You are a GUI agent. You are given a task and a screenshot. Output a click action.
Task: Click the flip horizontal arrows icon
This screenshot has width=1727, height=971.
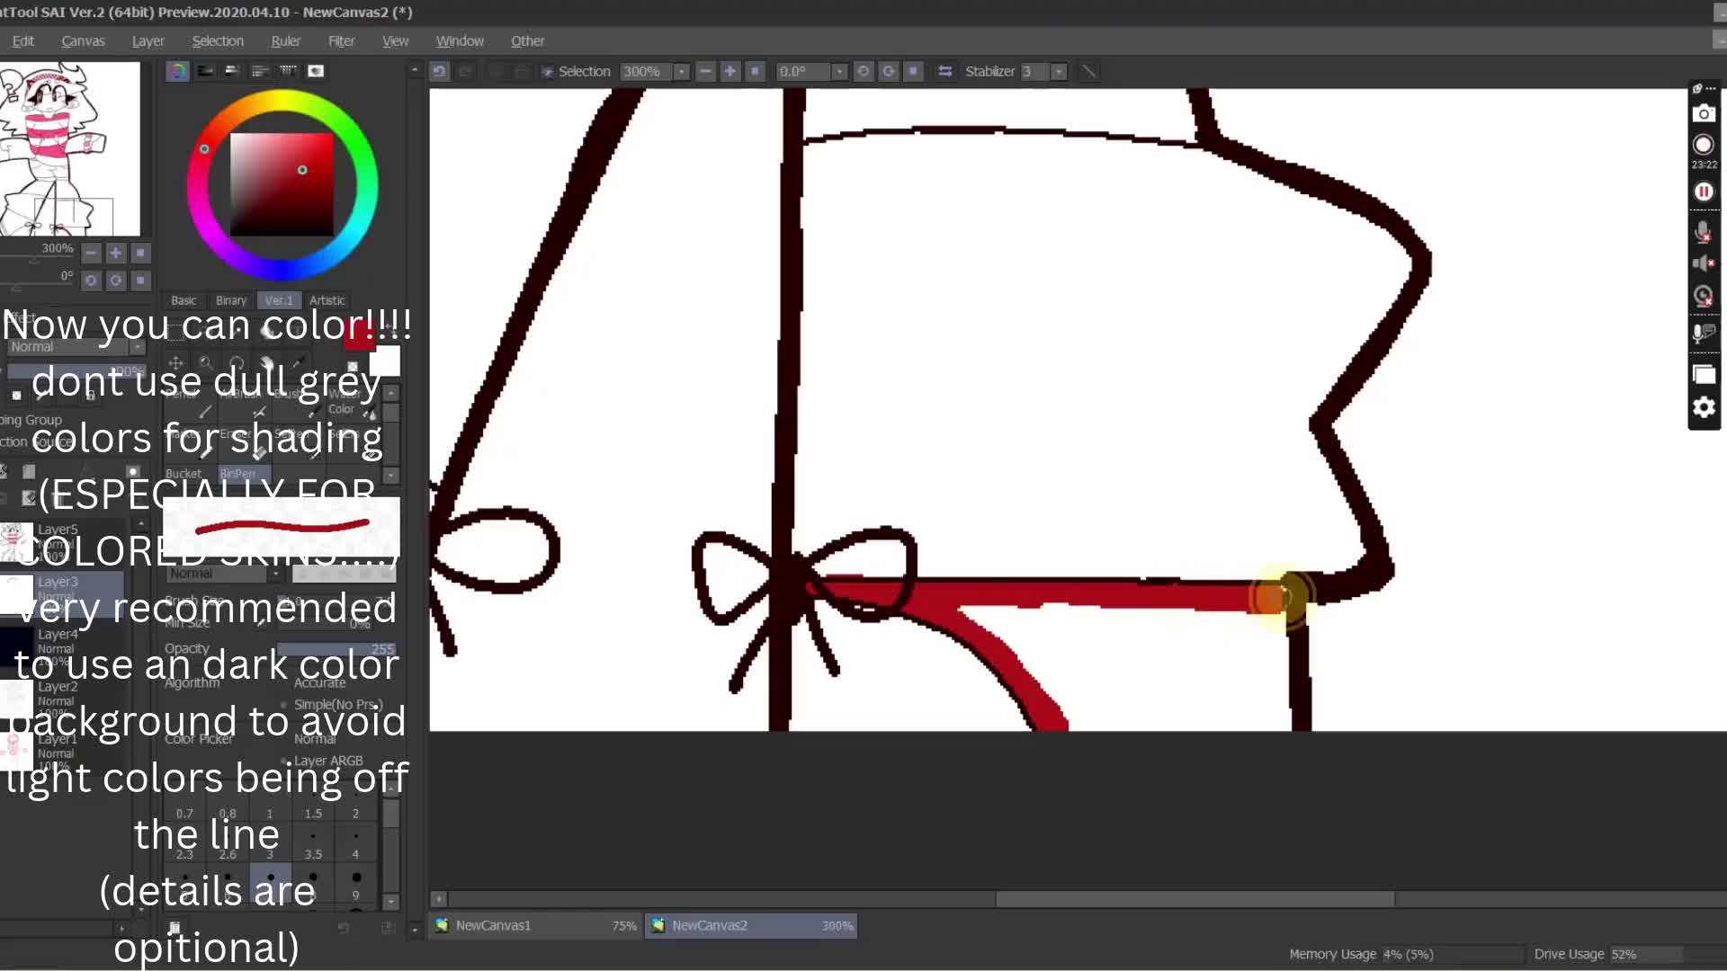click(945, 71)
